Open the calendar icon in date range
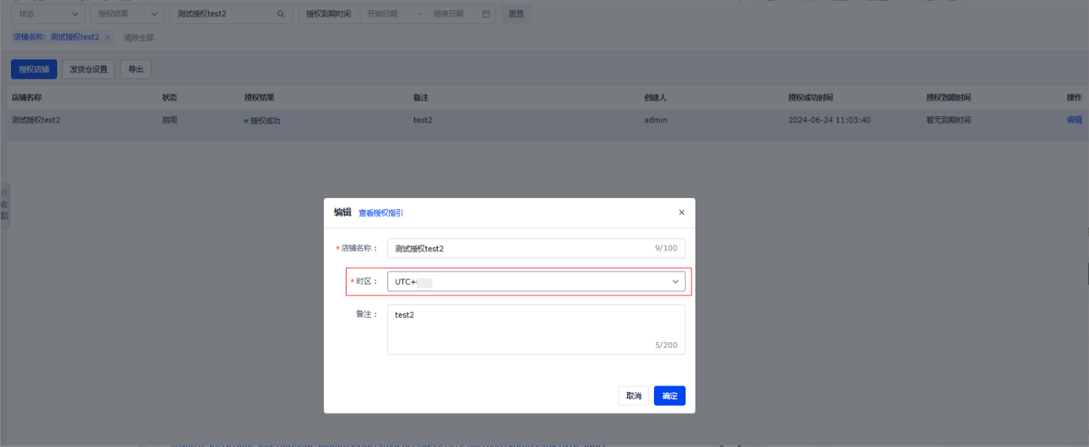This screenshot has height=447, width=1089. [x=486, y=14]
